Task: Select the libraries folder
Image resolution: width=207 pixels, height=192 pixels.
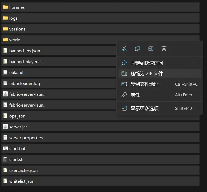Action: click(17, 7)
